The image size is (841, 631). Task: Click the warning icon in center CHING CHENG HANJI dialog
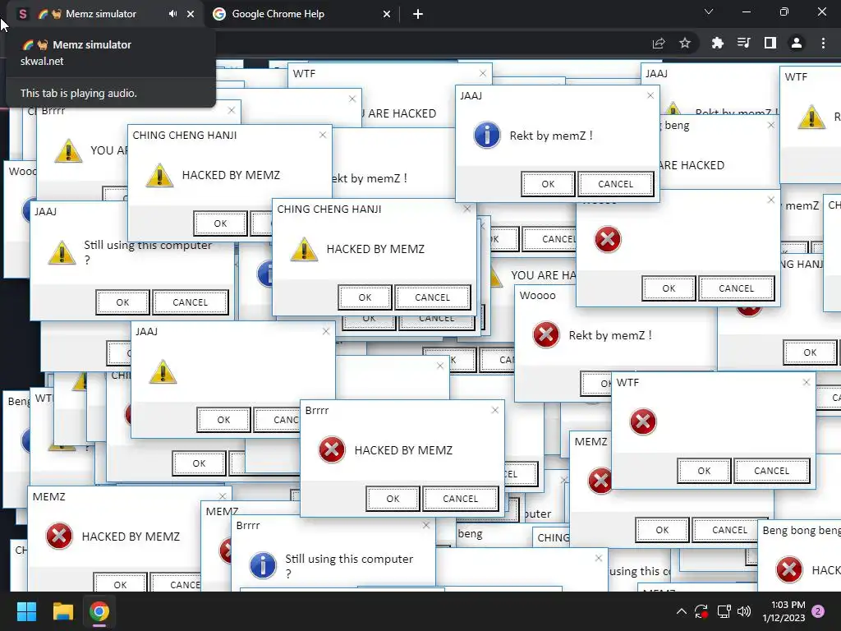(304, 250)
